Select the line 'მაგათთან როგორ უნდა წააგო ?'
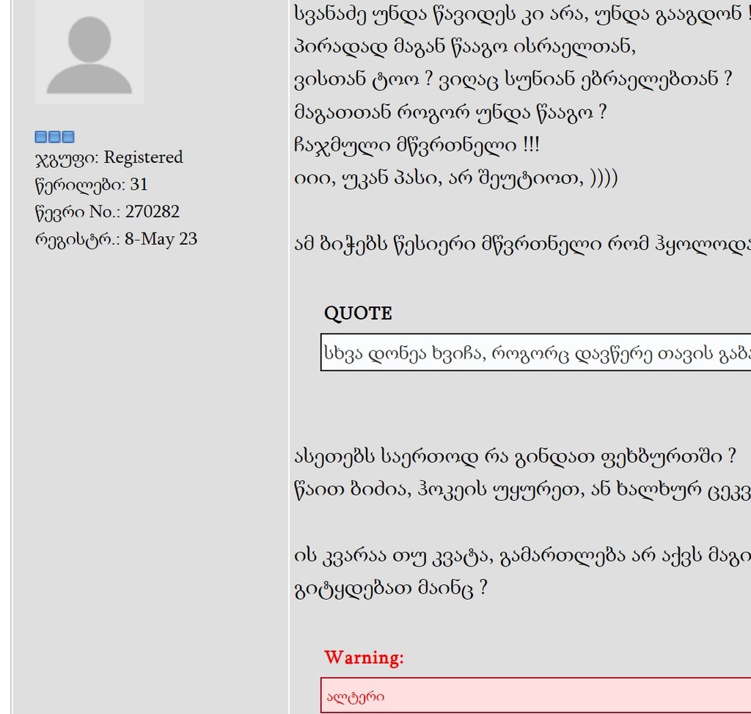This screenshot has height=714, width=751. [x=450, y=113]
